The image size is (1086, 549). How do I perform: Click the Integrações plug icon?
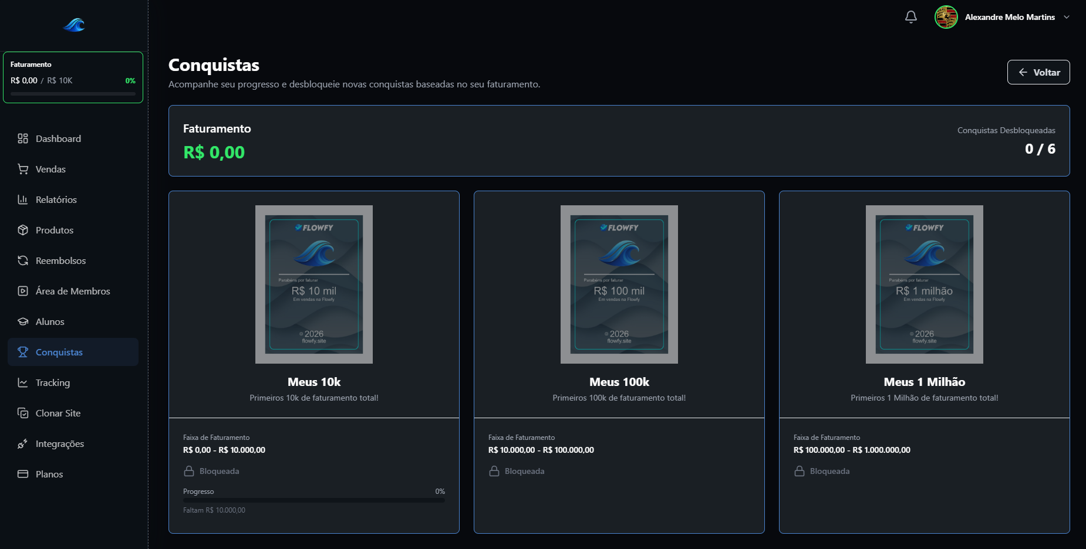23,443
